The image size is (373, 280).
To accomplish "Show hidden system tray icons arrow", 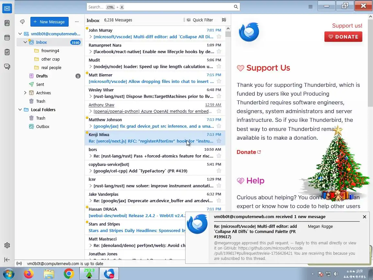I will (x=312, y=274).
